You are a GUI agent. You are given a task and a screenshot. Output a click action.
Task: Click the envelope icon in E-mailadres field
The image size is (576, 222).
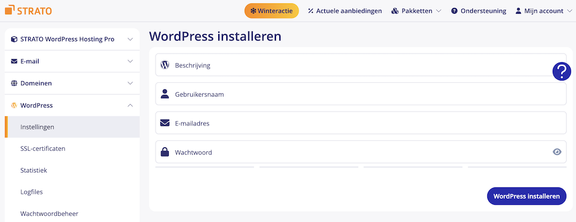click(165, 123)
